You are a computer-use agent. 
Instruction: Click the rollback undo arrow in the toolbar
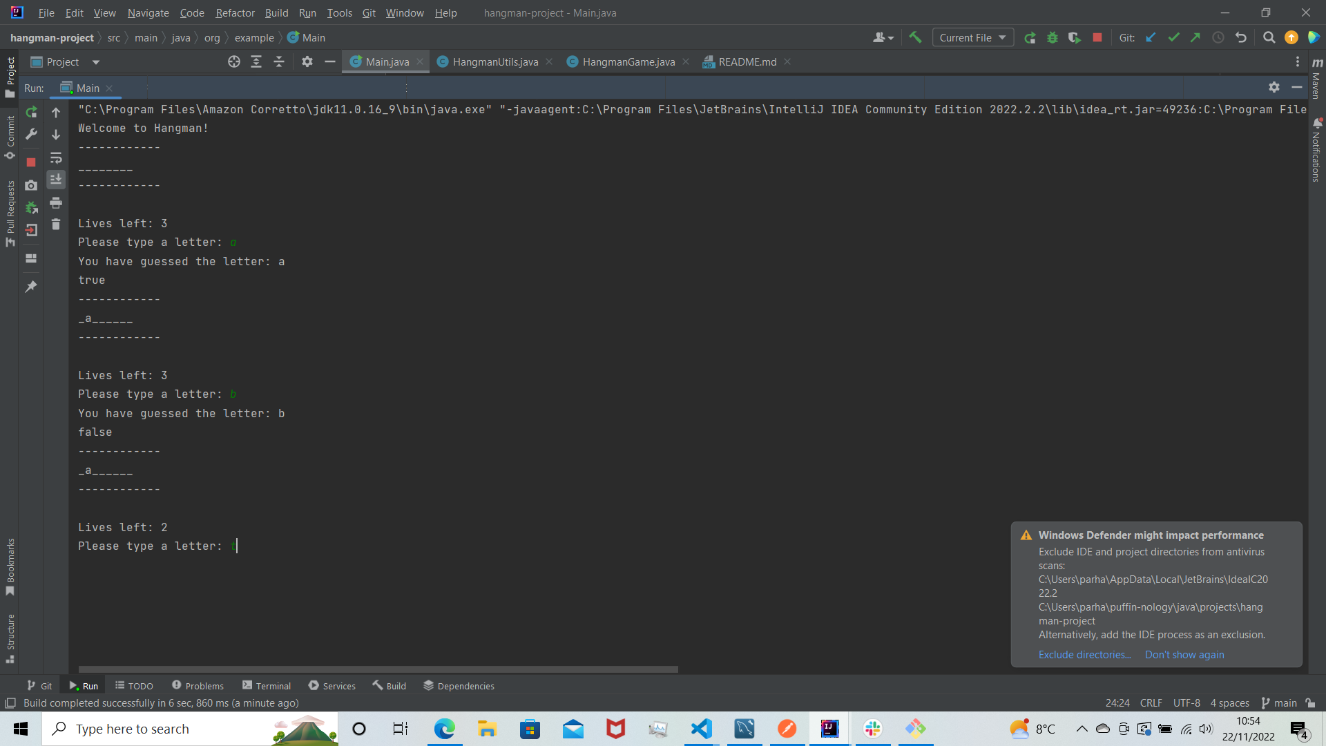pyautogui.click(x=1241, y=37)
